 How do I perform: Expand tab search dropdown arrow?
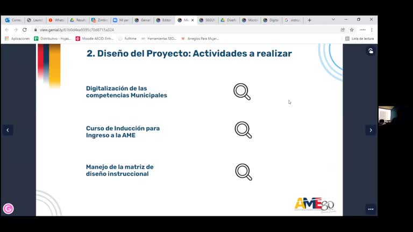[x=333, y=19]
